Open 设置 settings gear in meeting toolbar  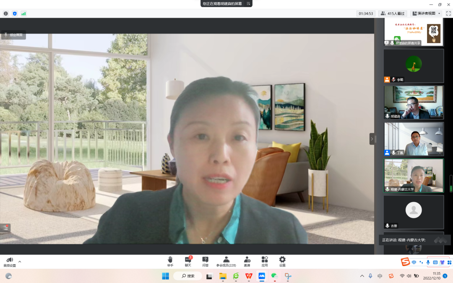pos(282,261)
